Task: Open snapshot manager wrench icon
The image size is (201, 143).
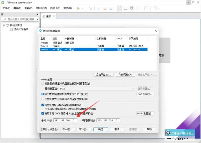Action: (111, 9)
